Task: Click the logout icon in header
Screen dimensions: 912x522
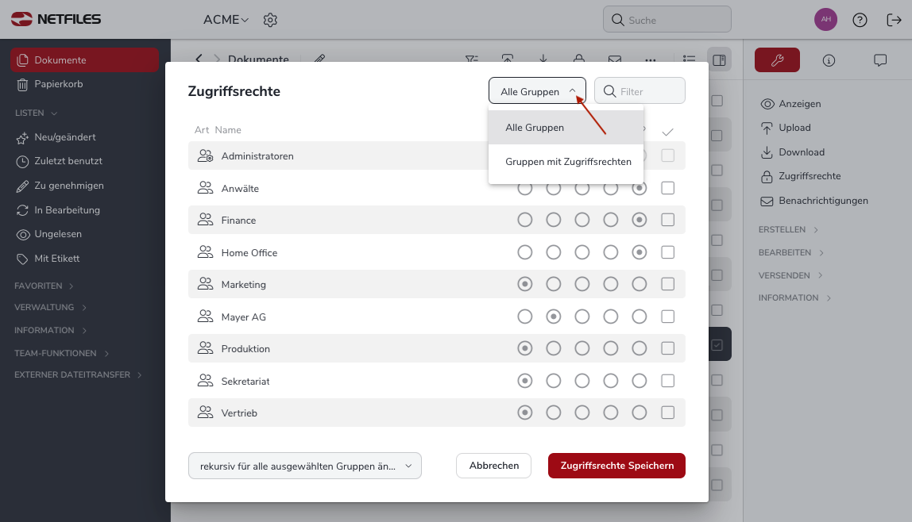Action: (894, 20)
